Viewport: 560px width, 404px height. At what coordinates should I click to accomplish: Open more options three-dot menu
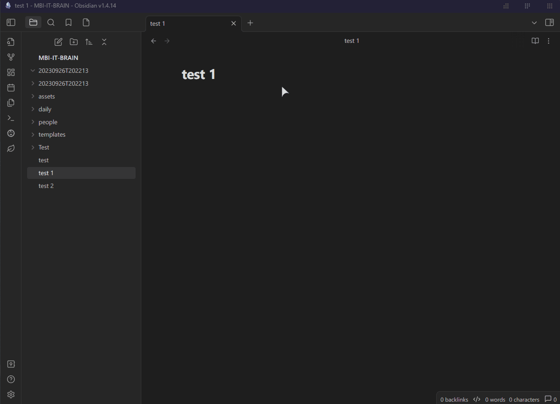coord(549,41)
